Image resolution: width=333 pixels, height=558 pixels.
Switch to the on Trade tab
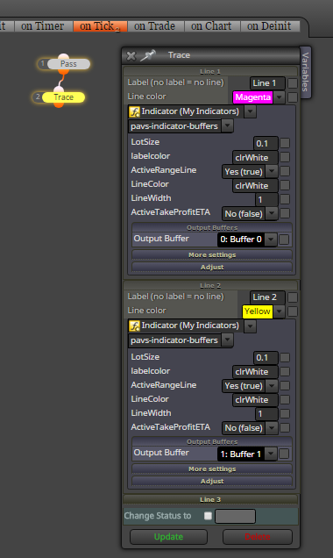coord(155,26)
